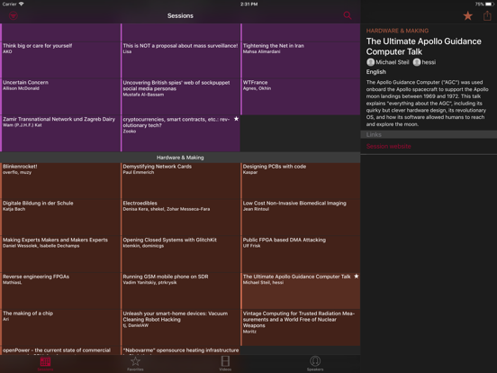Open session Zamir Transnational Network und Zagreb Dairy
Viewport: 497px width, 373px height.
pyautogui.click(x=60, y=133)
